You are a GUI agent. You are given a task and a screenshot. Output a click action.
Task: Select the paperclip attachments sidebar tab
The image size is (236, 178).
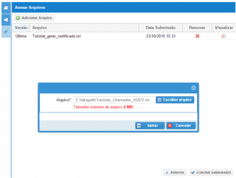point(6,31)
